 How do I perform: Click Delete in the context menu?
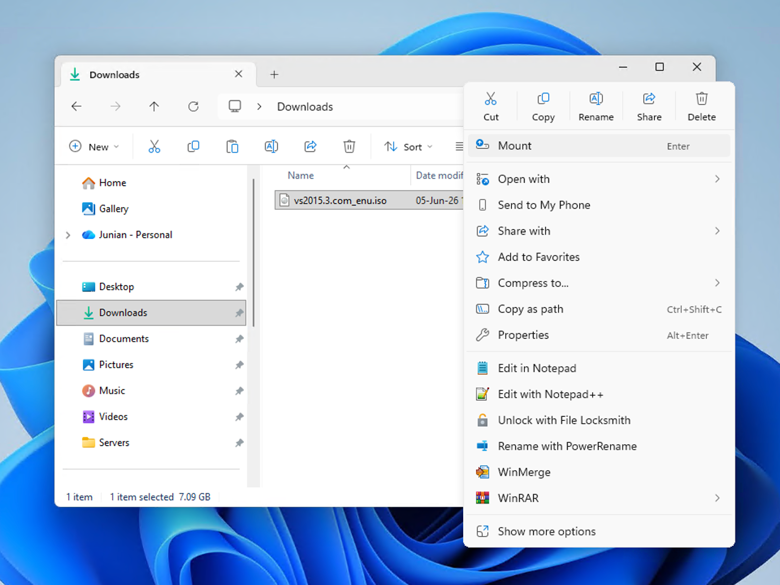[x=702, y=107]
